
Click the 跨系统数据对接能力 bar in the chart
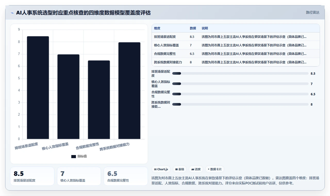(x=129, y=91)
